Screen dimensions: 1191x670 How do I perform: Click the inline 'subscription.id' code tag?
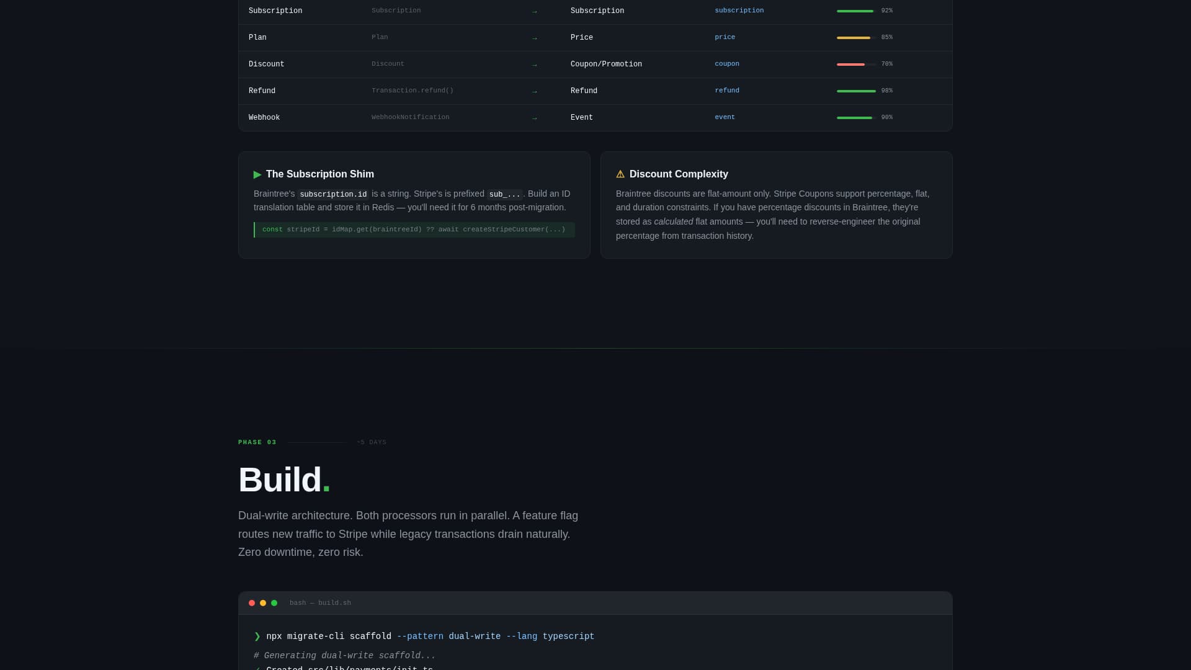coord(333,194)
